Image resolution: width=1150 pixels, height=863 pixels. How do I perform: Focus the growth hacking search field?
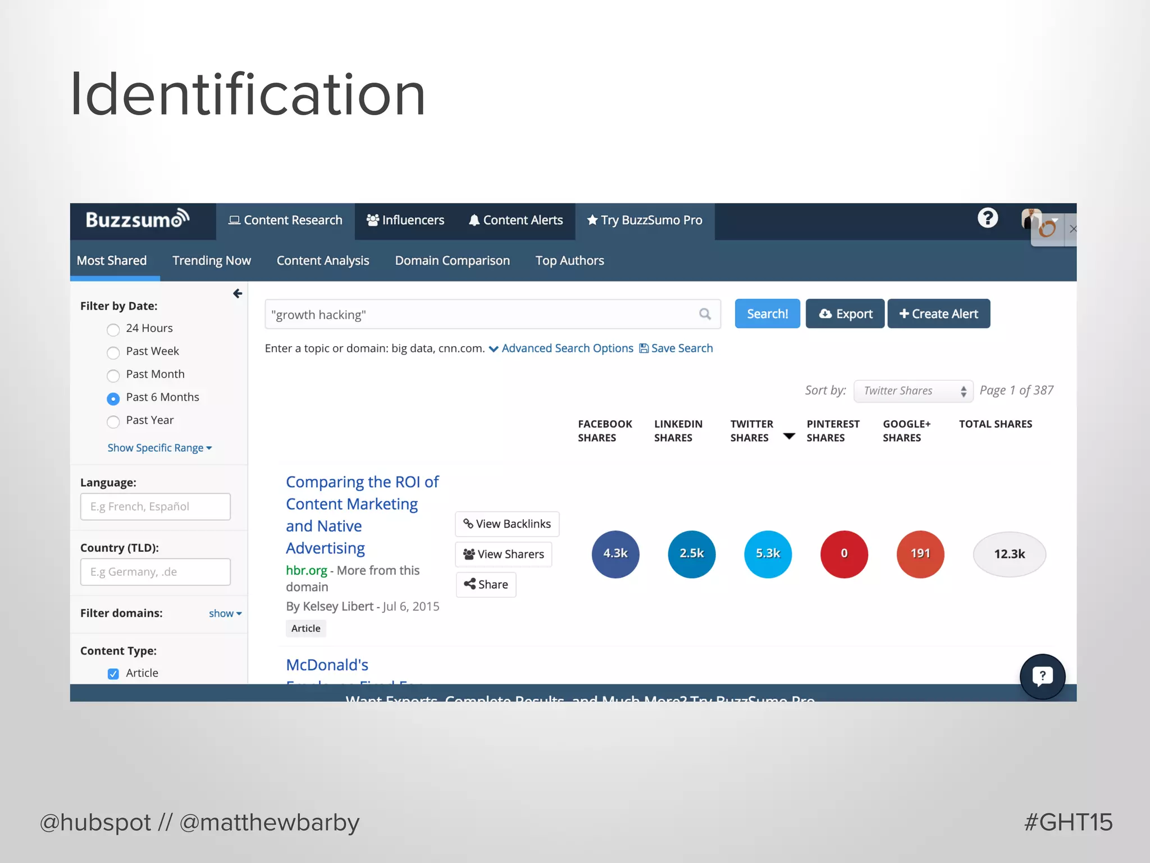pyautogui.click(x=492, y=314)
